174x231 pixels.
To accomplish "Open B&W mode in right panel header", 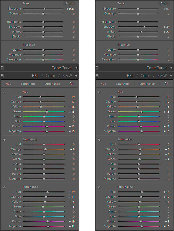I will [x=162, y=76].
